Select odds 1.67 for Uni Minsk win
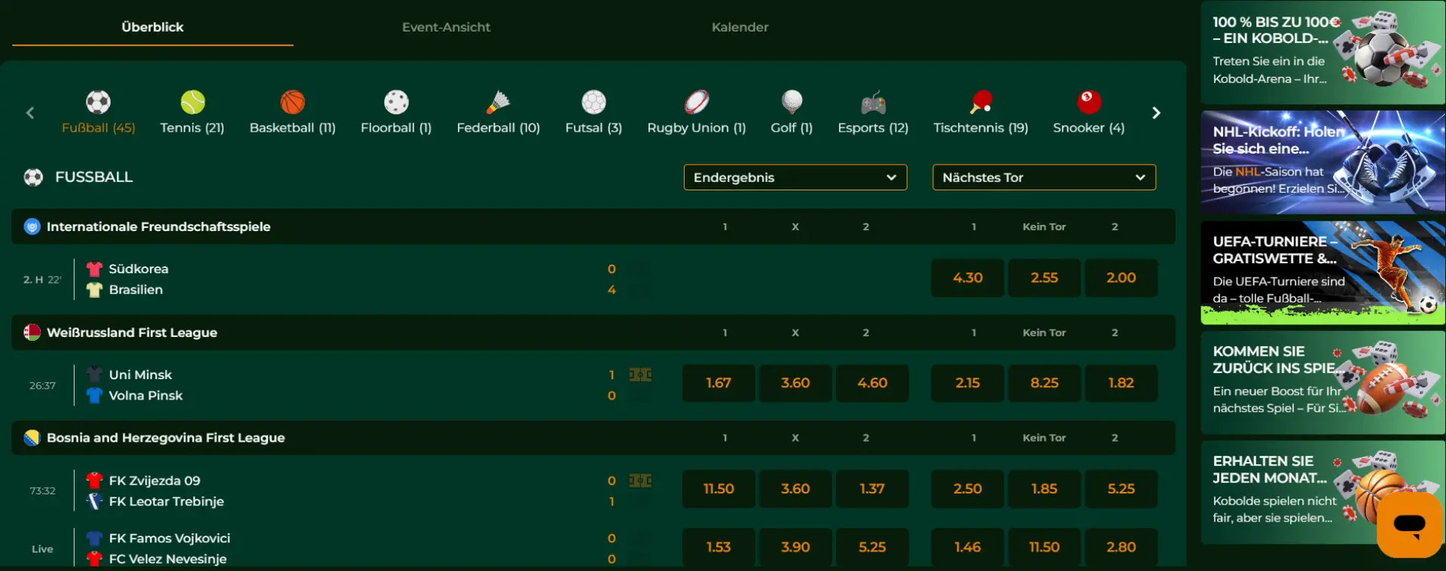This screenshot has height=571, width=1446. [718, 383]
